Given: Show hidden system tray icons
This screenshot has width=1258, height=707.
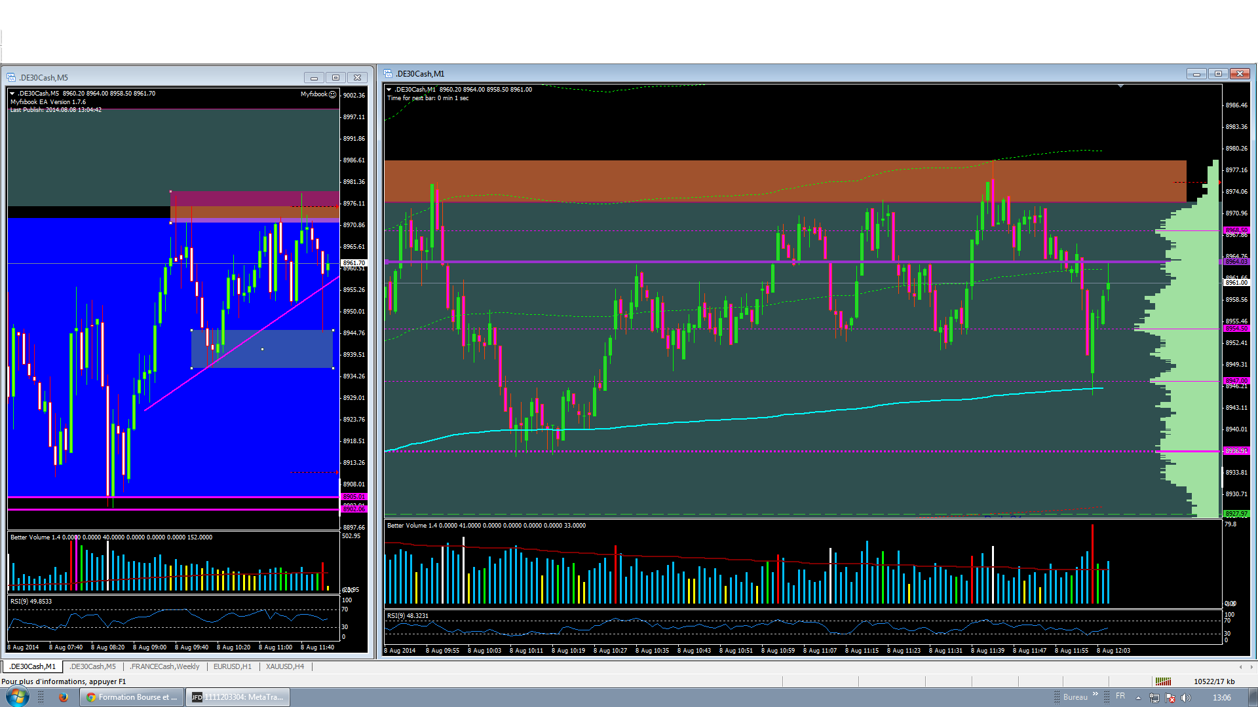Looking at the screenshot, I should (1138, 698).
